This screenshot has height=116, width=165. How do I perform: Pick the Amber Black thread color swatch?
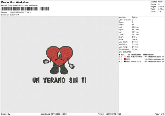125,62
